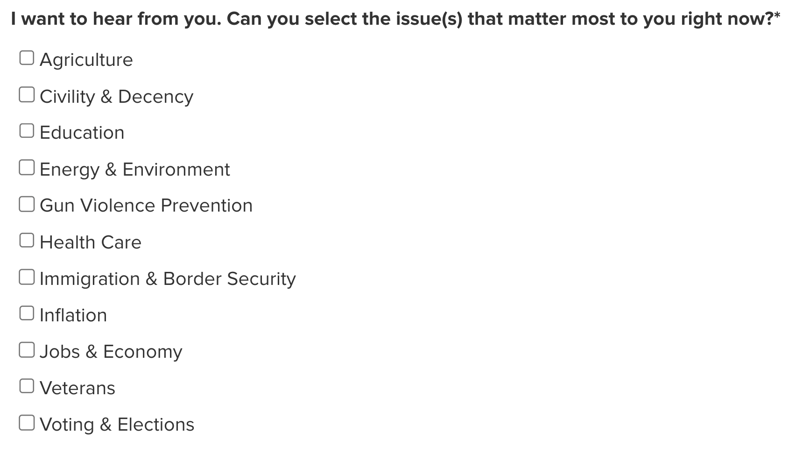789x454 pixels.
Task: Click the "Energy & Environment" label text
Action: point(134,170)
